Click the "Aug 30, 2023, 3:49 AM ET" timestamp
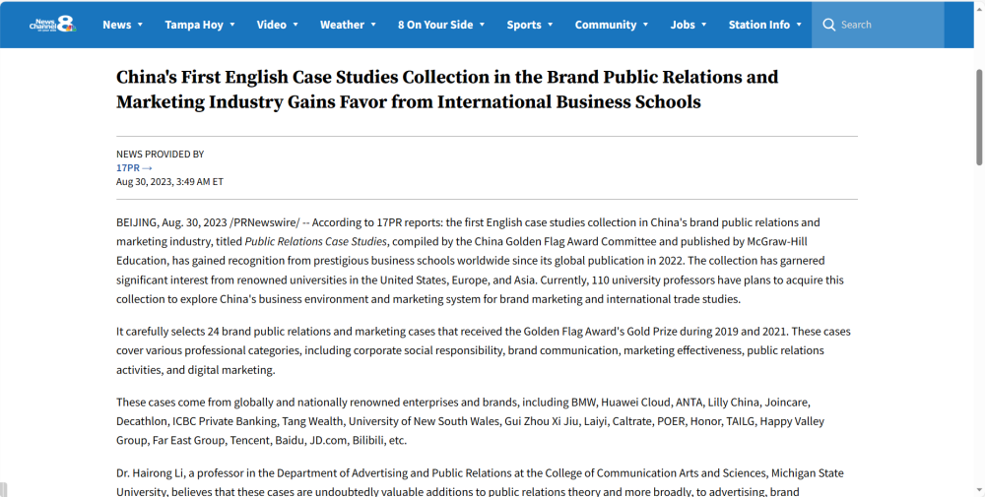 pyautogui.click(x=169, y=181)
